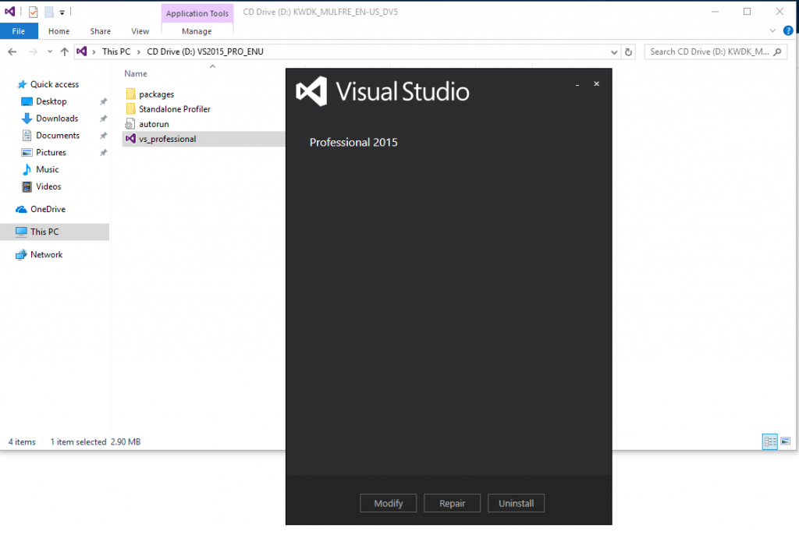Click the search magnifier icon
The image size is (799, 535).
(x=777, y=51)
